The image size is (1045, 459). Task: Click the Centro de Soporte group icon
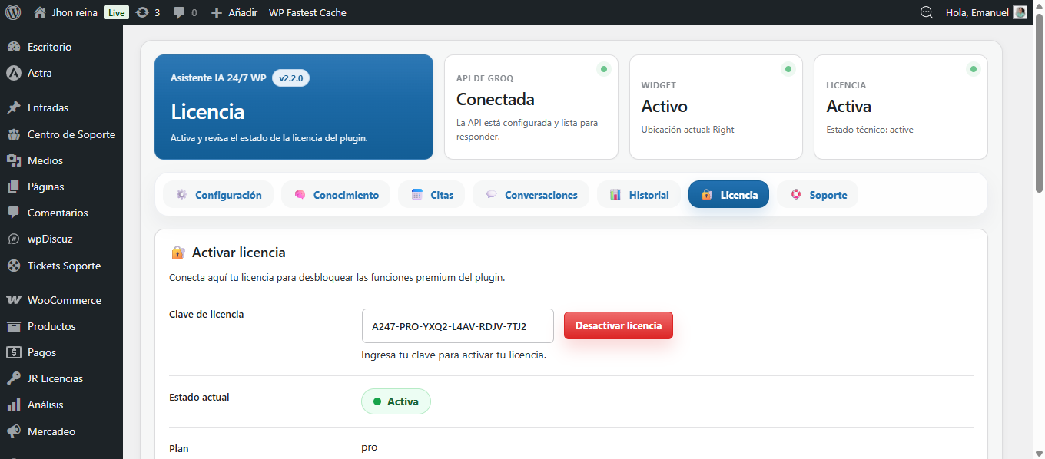pyautogui.click(x=14, y=134)
